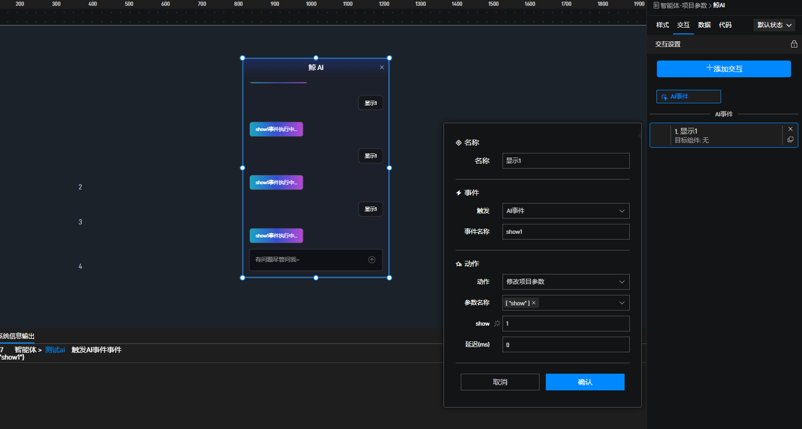Expand the 参数名称 parameter dropdown
The image size is (802, 429).
coord(621,303)
